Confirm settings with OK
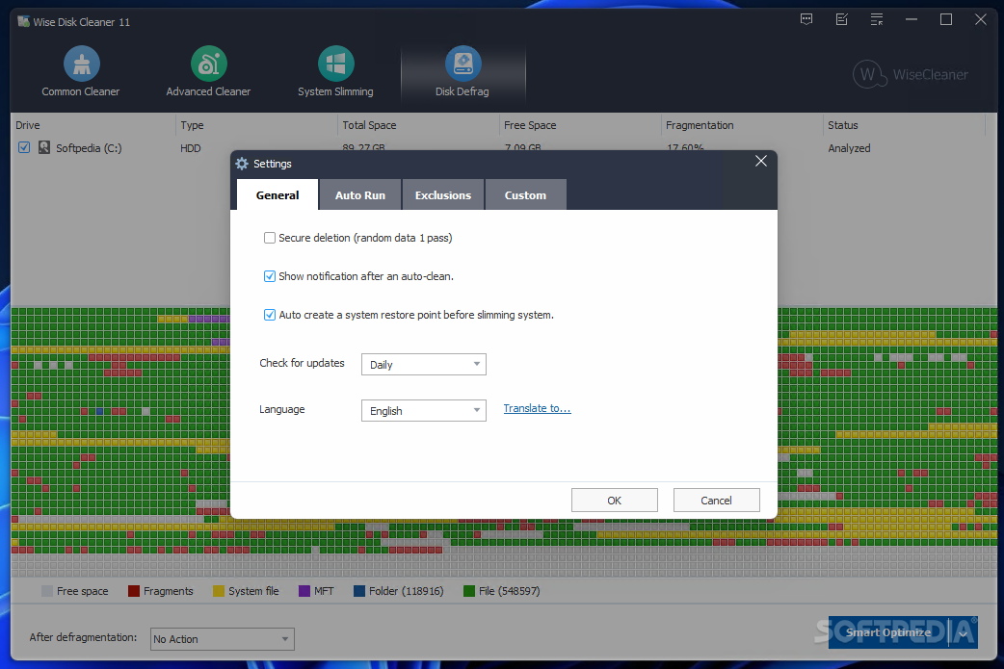The image size is (1004, 669). (614, 501)
